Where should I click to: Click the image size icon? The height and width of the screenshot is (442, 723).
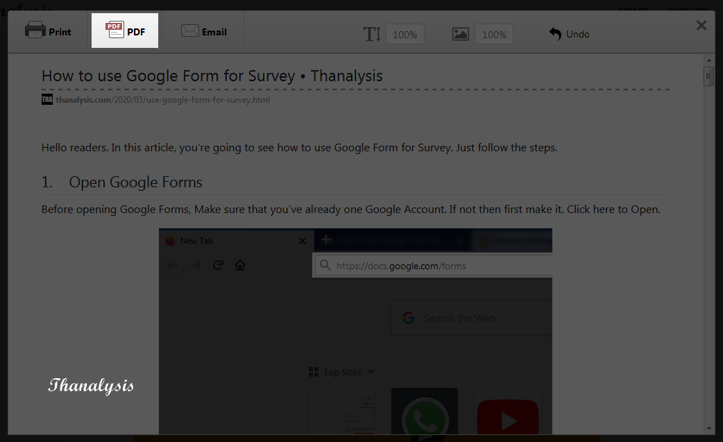tap(460, 34)
